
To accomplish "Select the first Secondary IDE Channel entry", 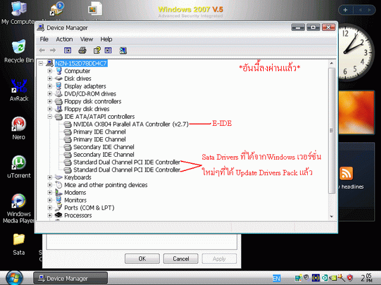I will [x=104, y=147].
